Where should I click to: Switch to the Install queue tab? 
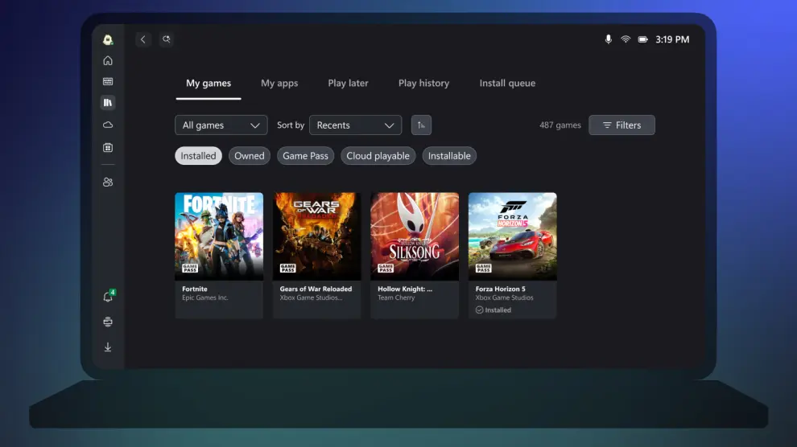(x=507, y=84)
